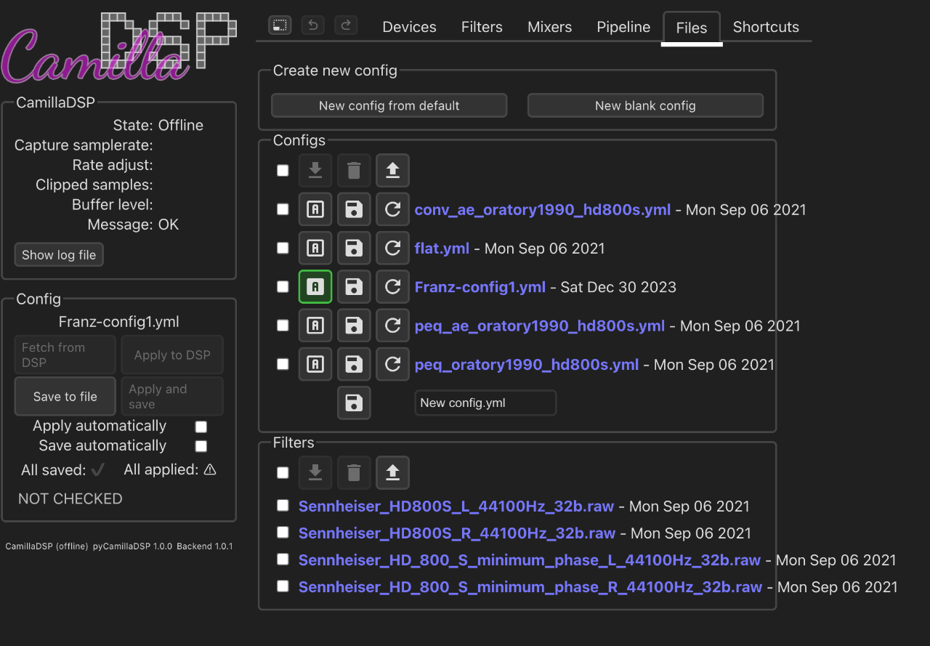Enable the Save automatically checkbox

pyautogui.click(x=201, y=446)
